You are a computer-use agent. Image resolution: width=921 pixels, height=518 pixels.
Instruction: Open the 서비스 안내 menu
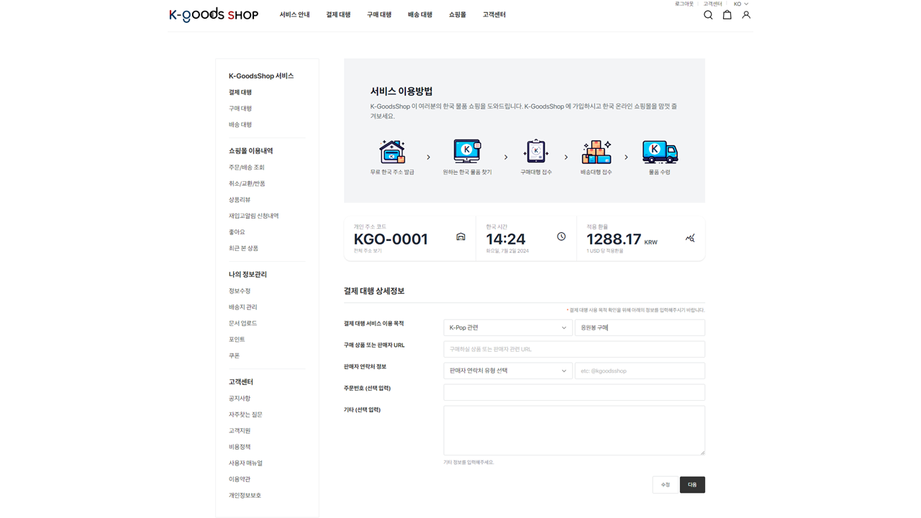(x=294, y=15)
